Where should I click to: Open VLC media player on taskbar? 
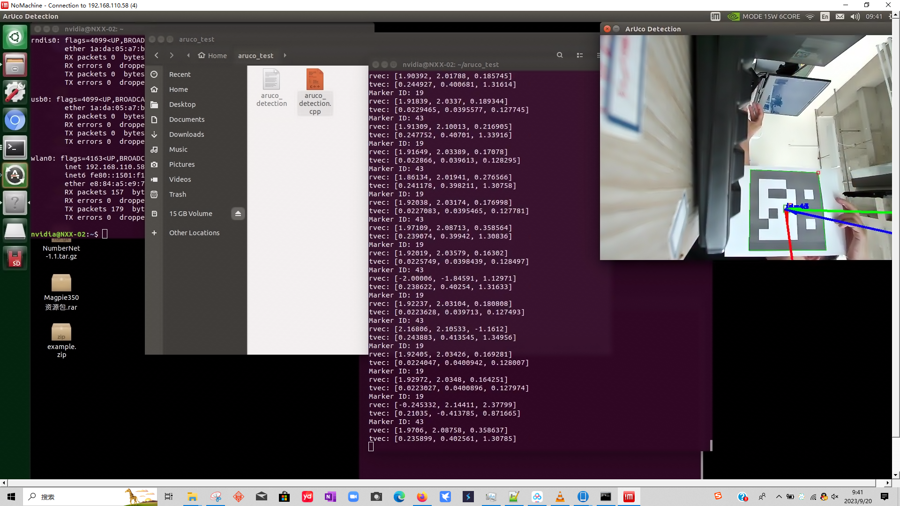pyautogui.click(x=560, y=497)
